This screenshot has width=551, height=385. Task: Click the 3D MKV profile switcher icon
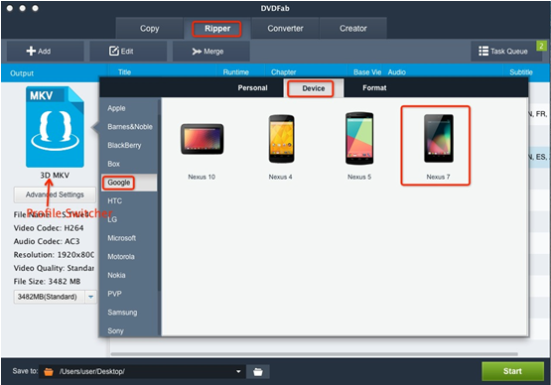point(55,127)
